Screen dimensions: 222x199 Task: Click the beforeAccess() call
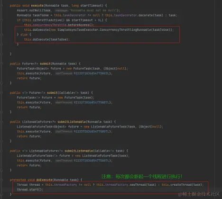[81, 25]
